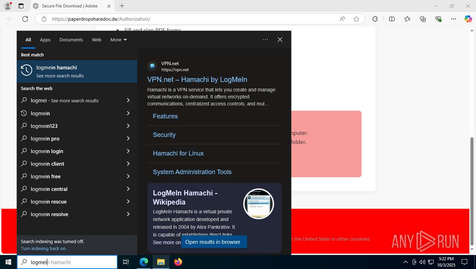Screen dimensions: 476x269
Task: Expand the logmein123 suggestion arrow
Action: [128, 126]
